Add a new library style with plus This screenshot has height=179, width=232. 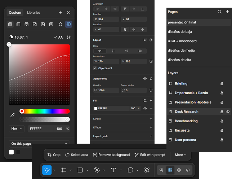pyautogui.click(x=60, y=12)
